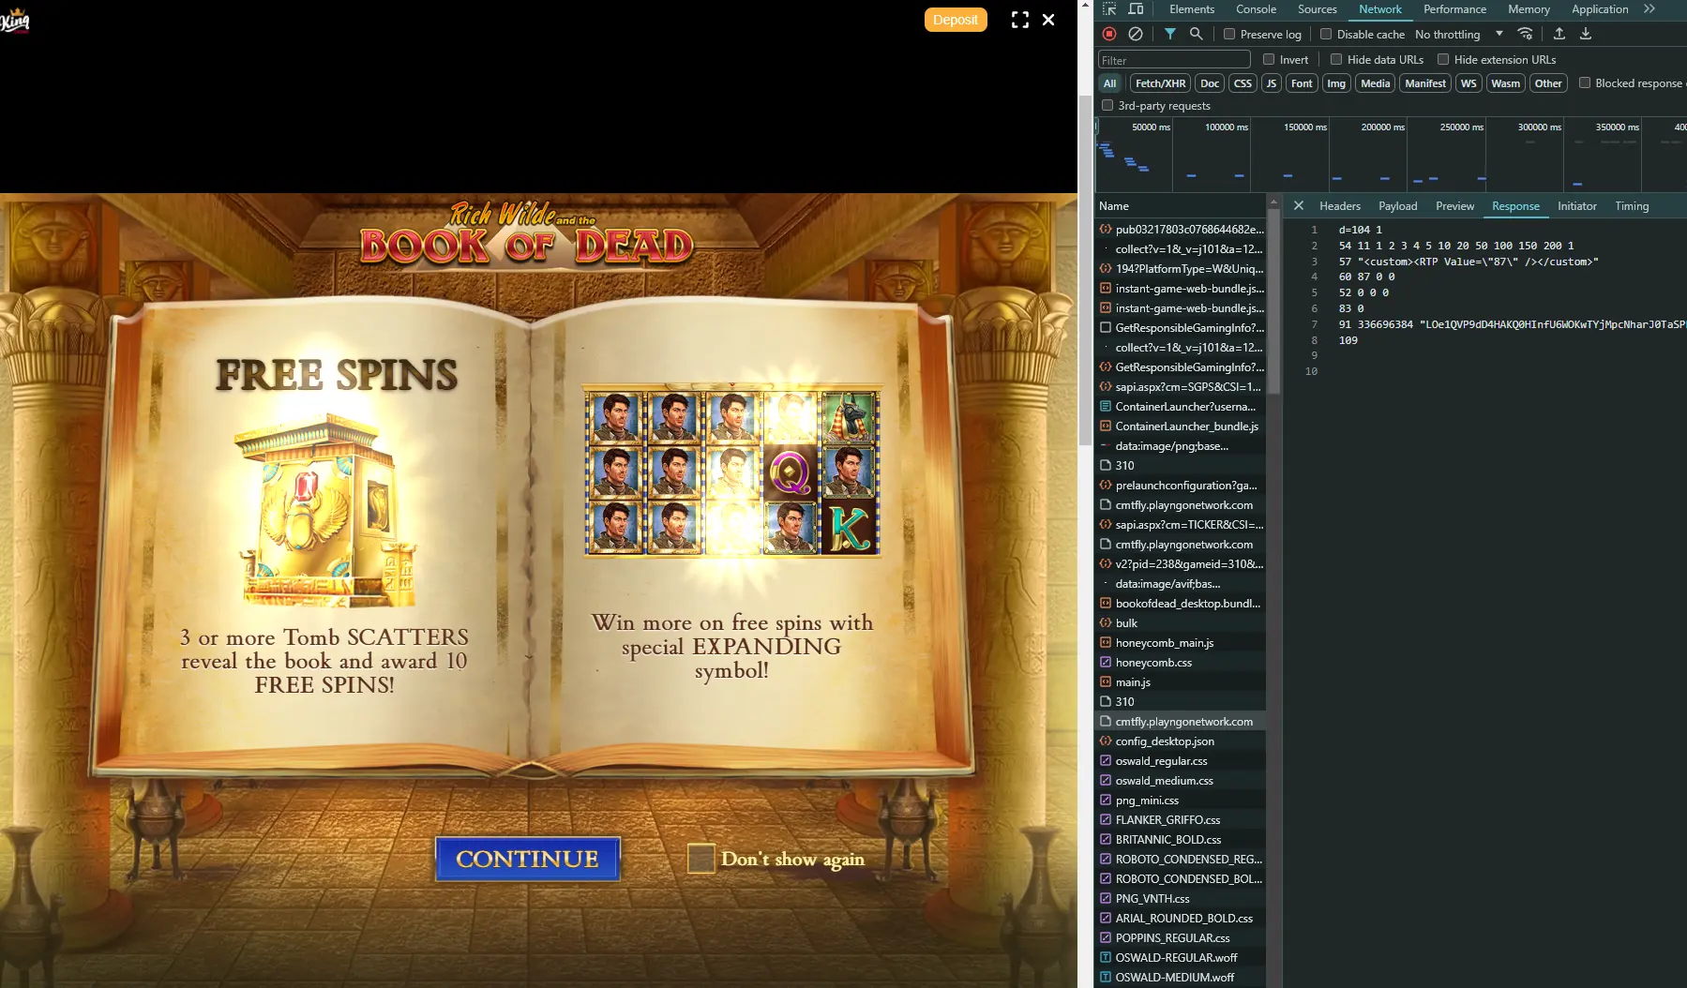Enable Preserve log checkbox
The image size is (1687, 988).
coord(1229,34)
